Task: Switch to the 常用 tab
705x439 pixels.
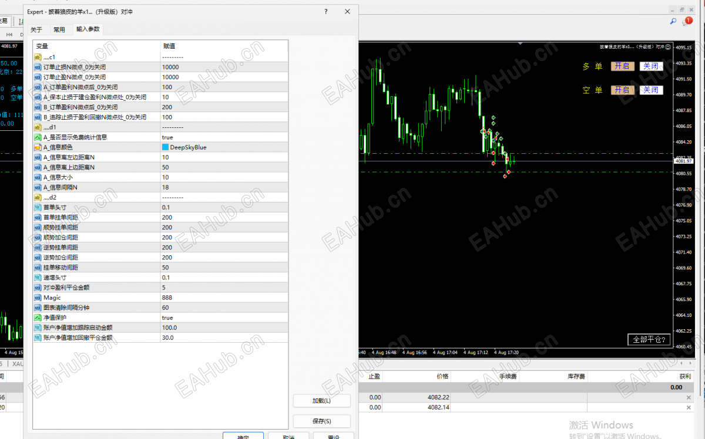Action: point(59,29)
